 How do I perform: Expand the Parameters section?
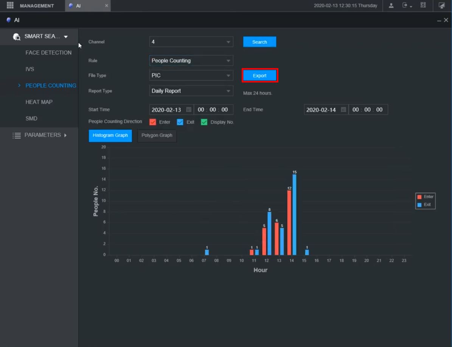coord(39,135)
